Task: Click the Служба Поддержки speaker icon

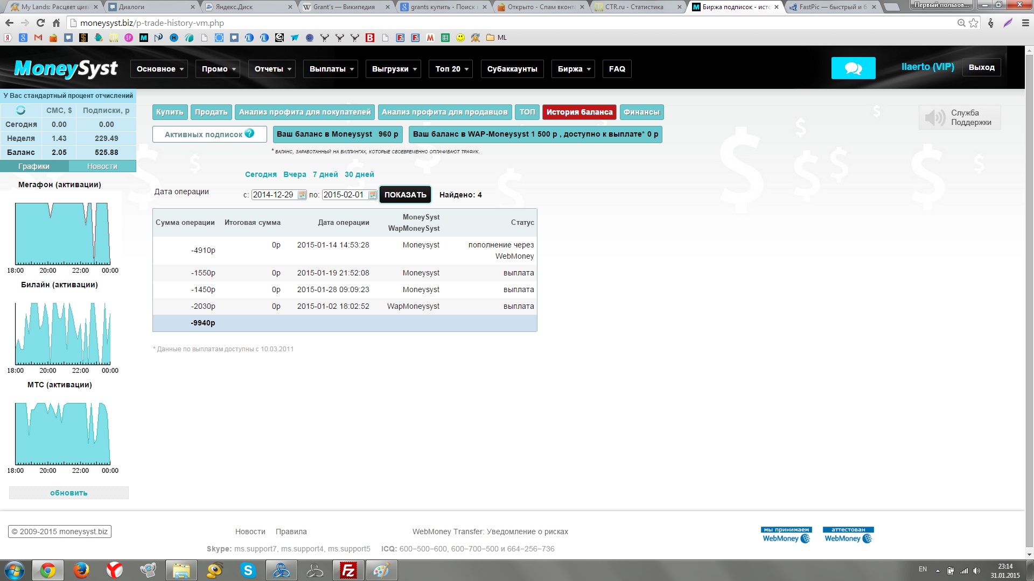Action: (x=935, y=117)
